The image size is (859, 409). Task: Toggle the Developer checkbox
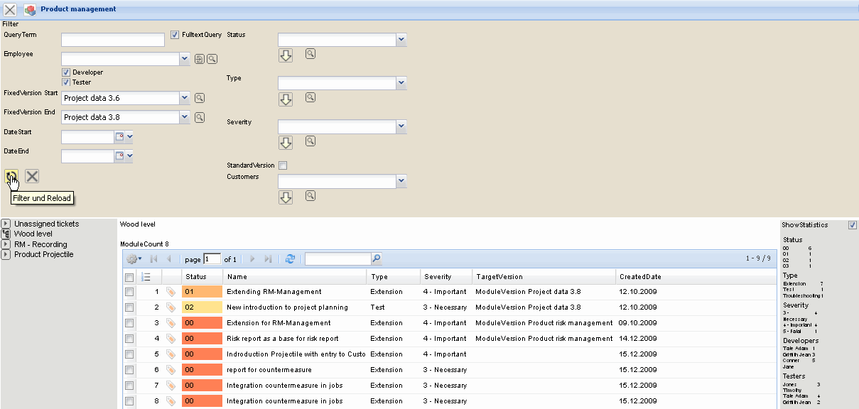[66, 72]
